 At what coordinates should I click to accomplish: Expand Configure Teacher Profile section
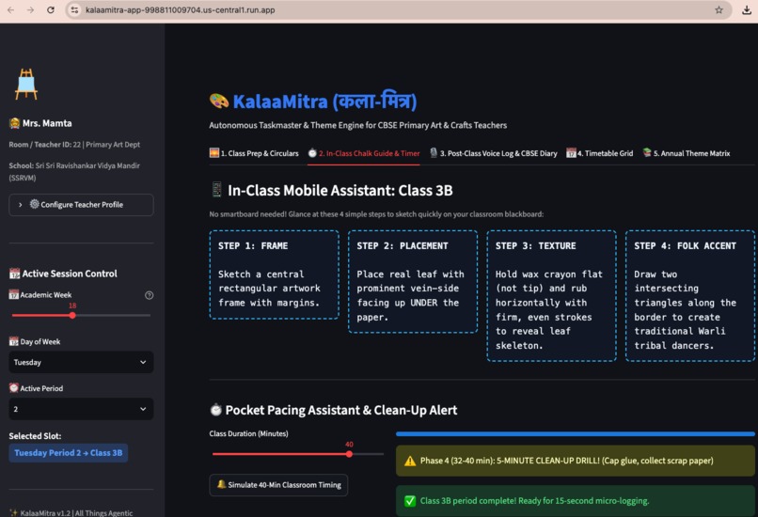pos(81,205)
